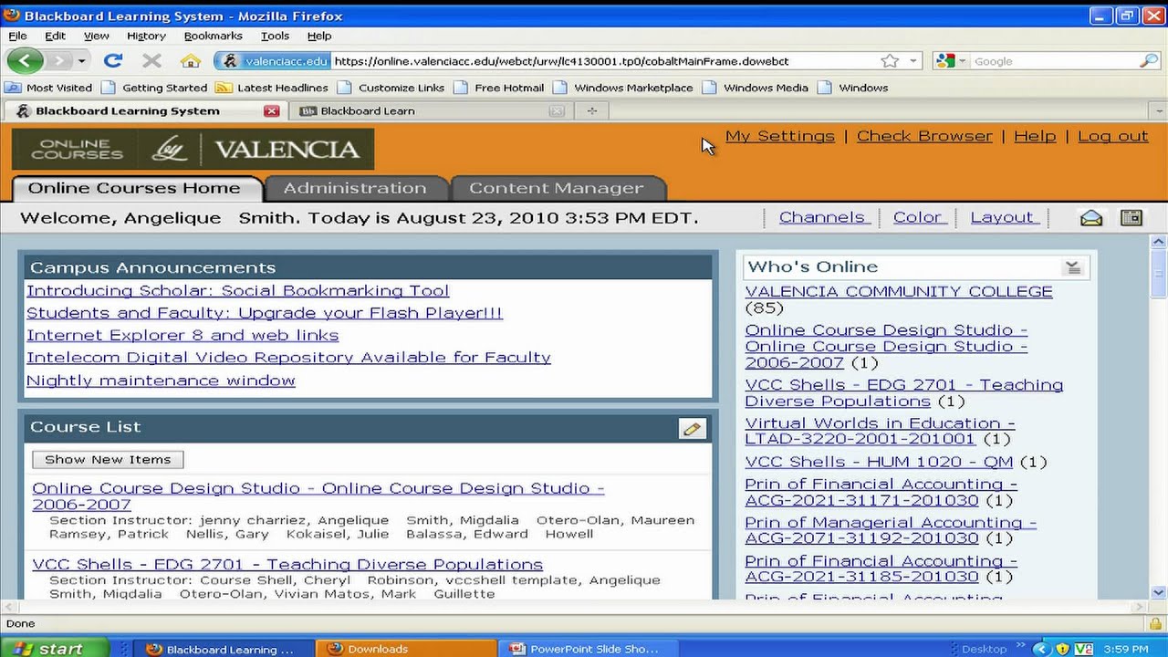Open the mail envelope icon
Image resolution: width=1168 pixels, height=657 pixels.
(x=1091, y=217)
